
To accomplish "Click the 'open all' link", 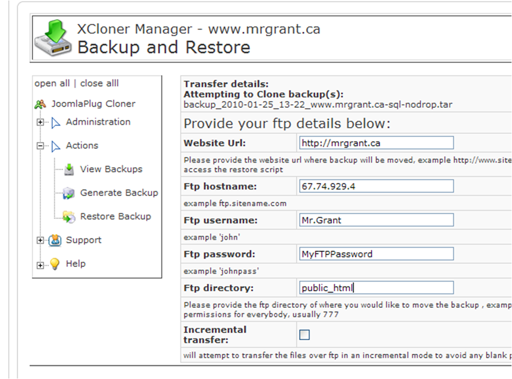I will click(x=52, y=84).
